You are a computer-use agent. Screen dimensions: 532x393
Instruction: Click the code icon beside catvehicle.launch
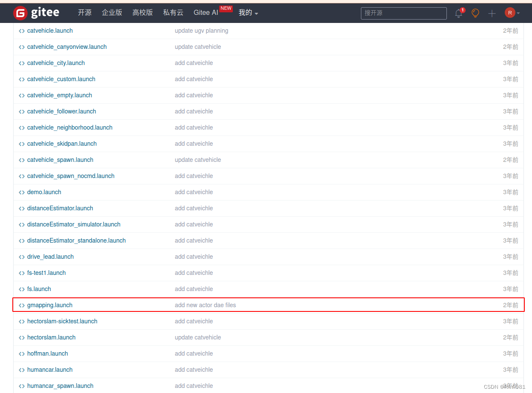pos(21,31)
